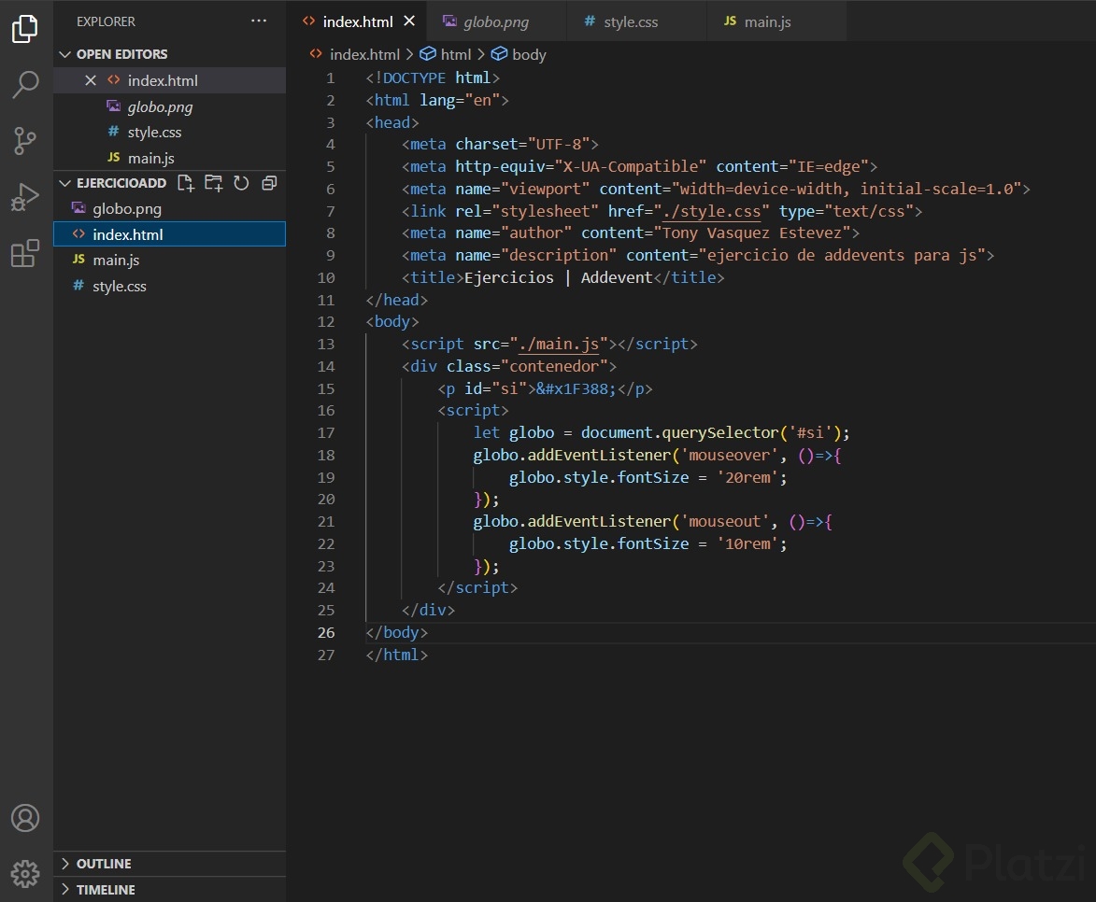Click 'mouseover' string on line 18
Image resolution: width=1096 pixels, height=902 pixels.
tap(729, 455)
